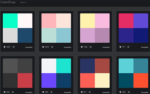The image size is (150, 94).
Task: Click eye icon beside 1106 likes
Action: point(90,47)
